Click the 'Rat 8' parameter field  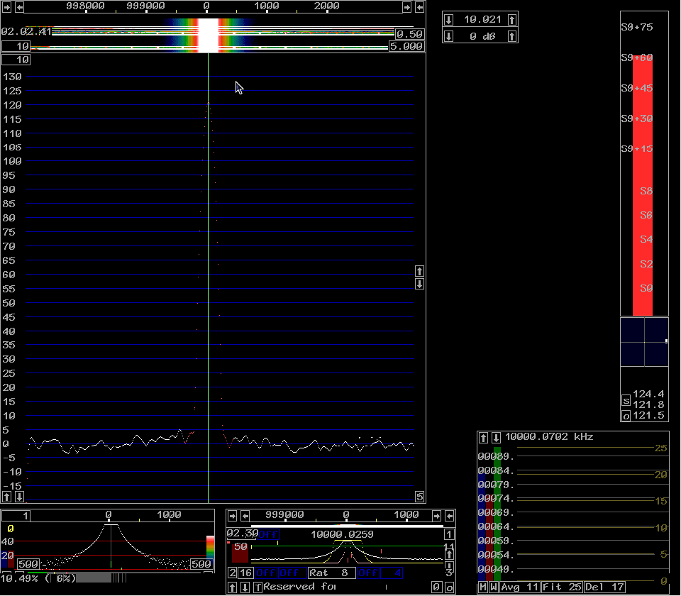click(x=331, y=573)
